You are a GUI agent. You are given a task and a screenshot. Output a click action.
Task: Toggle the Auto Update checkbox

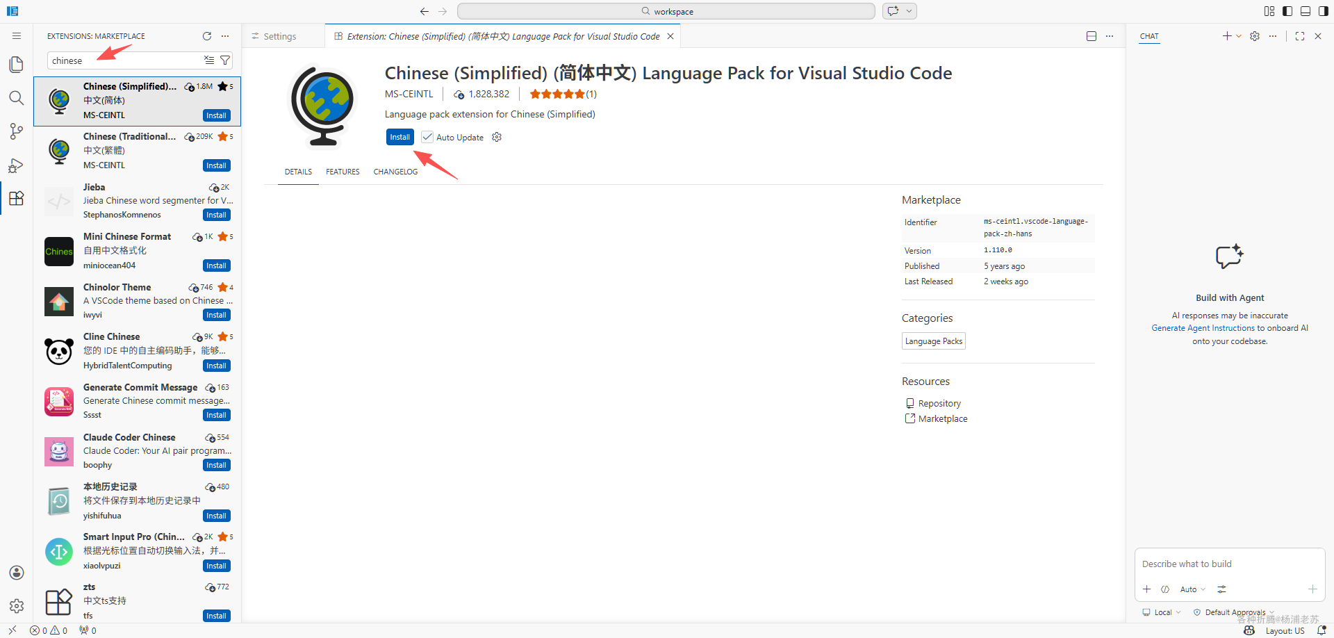pyautogui.click(x=427, y=137)
